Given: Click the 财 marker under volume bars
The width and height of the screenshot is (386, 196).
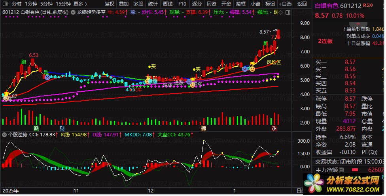Looking at the screenshot, I should click(x=62, y=128).
